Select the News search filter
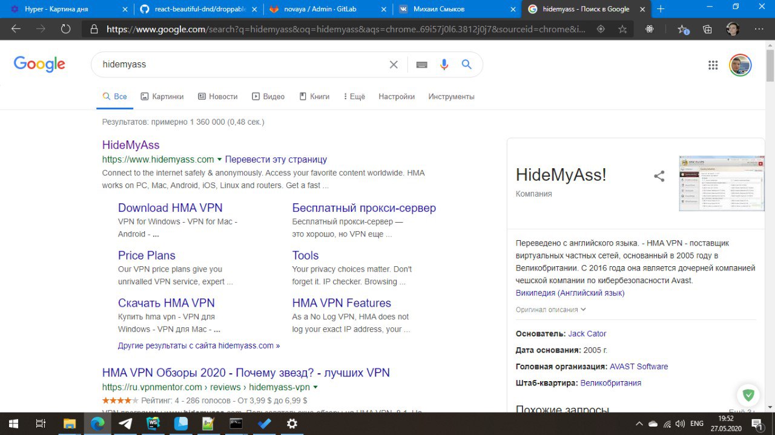 (x=217, y=96)
